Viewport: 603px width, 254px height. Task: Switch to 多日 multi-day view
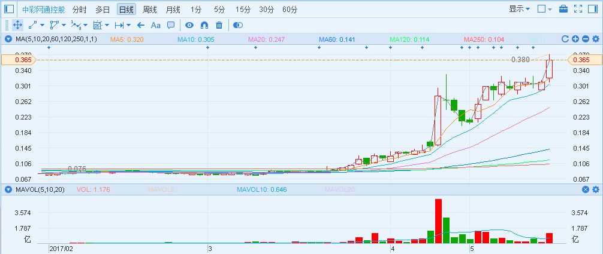tap(102, 9)
